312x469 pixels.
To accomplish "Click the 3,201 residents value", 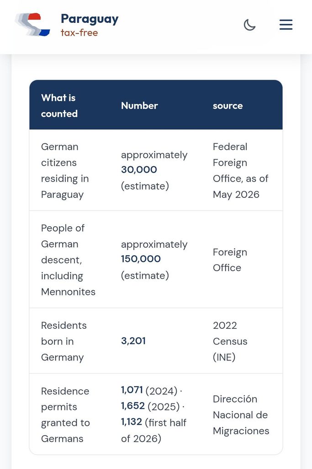I will [x=133, y=341].
